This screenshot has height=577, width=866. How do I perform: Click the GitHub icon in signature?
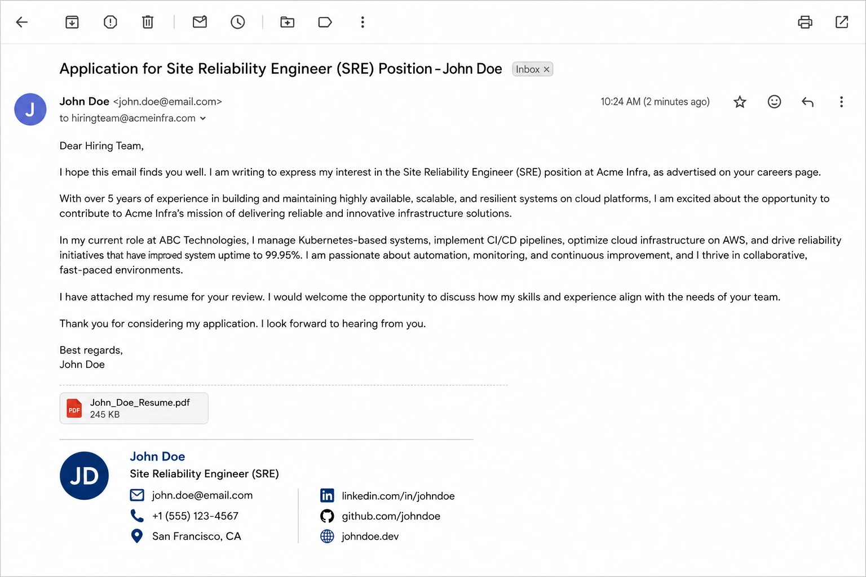[327, 516]
